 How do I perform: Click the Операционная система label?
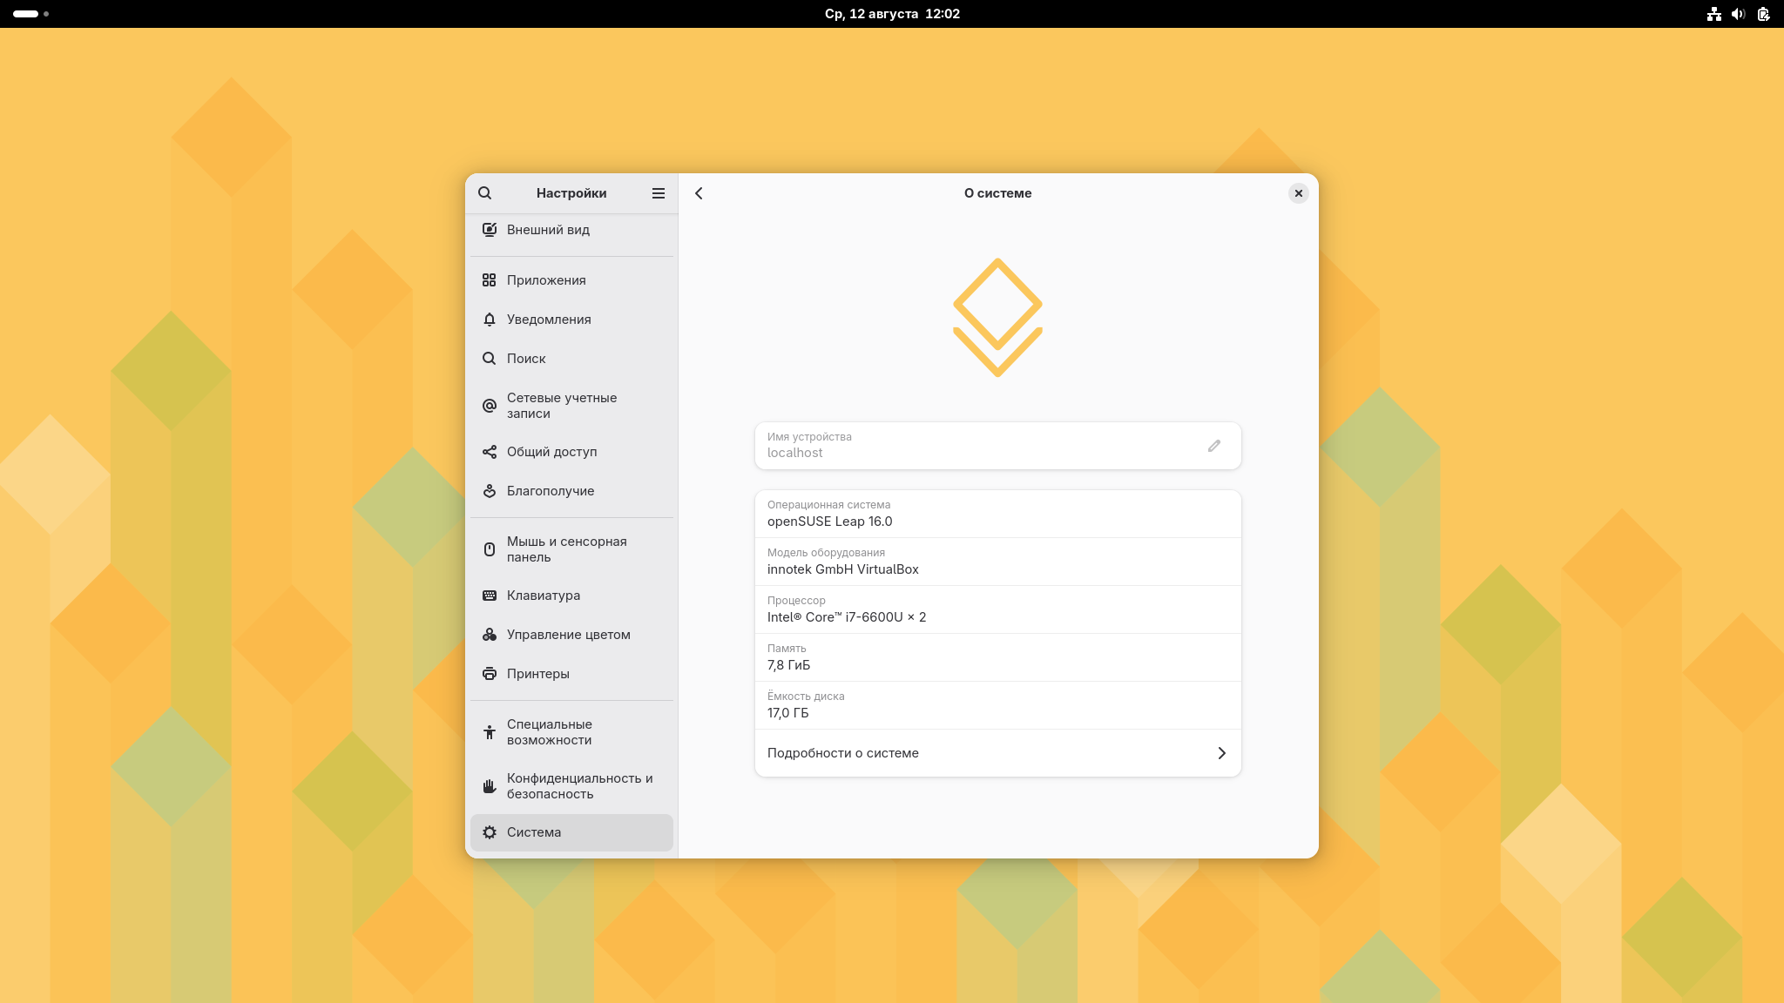(828, 505)
